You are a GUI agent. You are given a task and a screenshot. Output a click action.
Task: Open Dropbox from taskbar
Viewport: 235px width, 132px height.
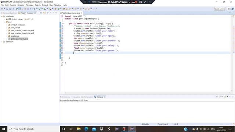pos(102,129)
